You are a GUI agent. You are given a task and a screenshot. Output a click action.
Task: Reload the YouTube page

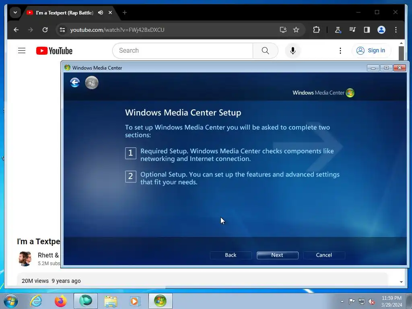(x=45, y=30)
